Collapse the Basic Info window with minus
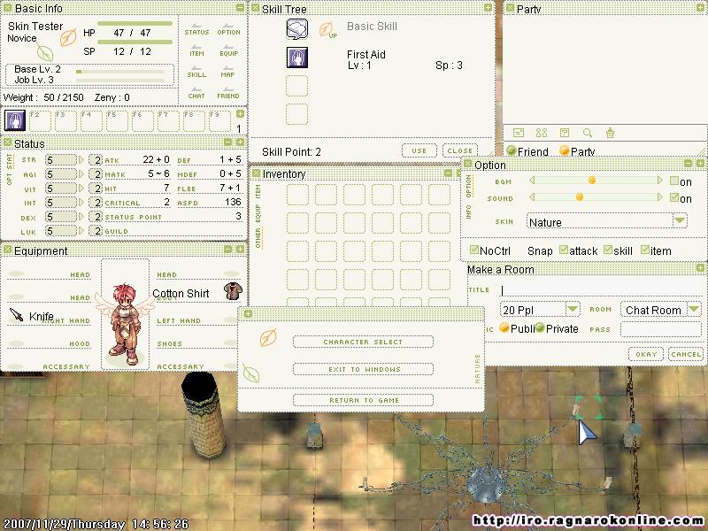The width and height of the screenshot is (708, 531). pyautogui.click(x=240, y=8)
